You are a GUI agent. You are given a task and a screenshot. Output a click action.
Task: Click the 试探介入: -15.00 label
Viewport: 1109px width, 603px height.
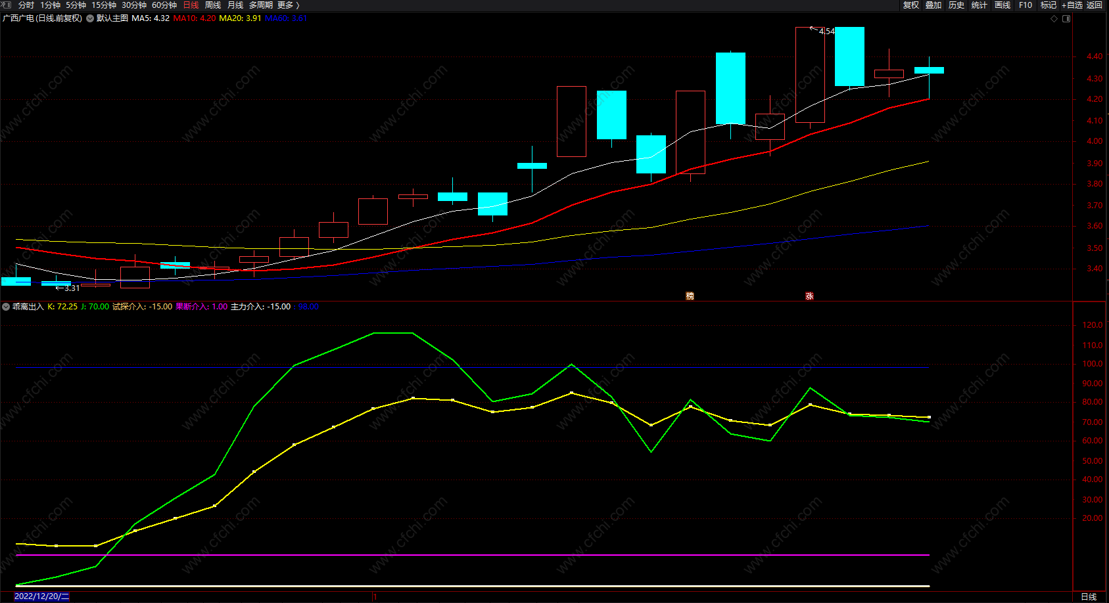point(143,307)
